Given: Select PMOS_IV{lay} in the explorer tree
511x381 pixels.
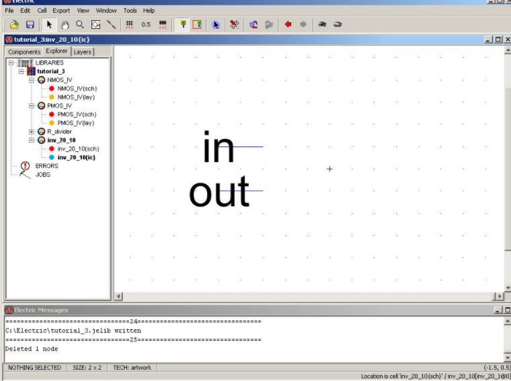Looking at the screenshot, I should 75,123.
